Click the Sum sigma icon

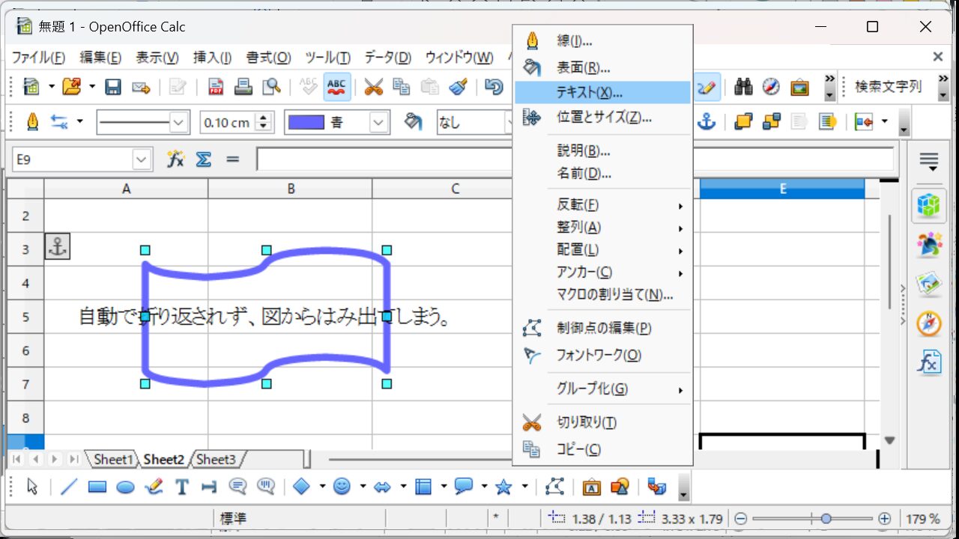click(x=204, y=159)
